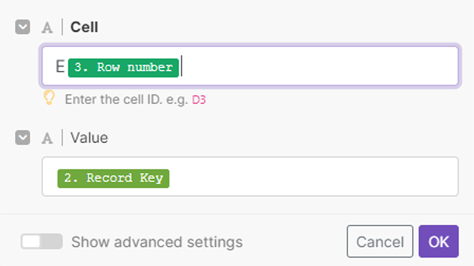Click the Cell field label
Image resolution: width=474 pixels, height=266 pixels.
84,27
